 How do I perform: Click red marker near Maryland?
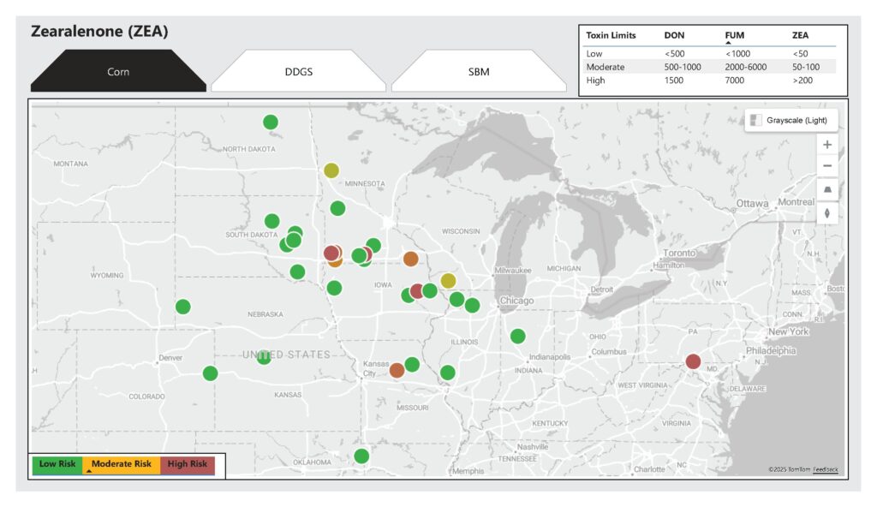point(694,361)
